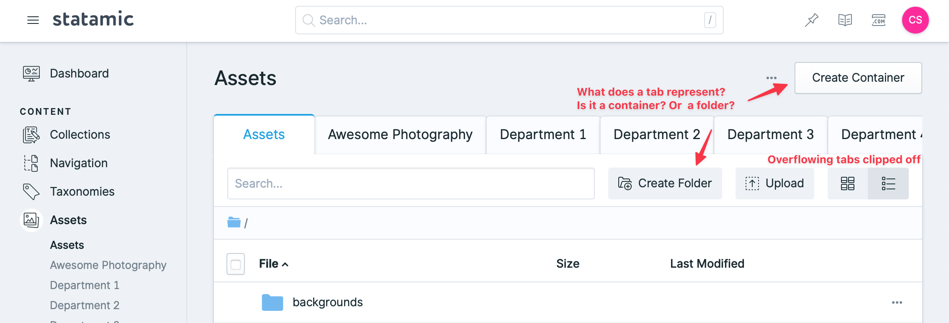Switch to grid view for assets
This screenshot has height=323, width=949.
pyautogui.click(x=846, y=183)
